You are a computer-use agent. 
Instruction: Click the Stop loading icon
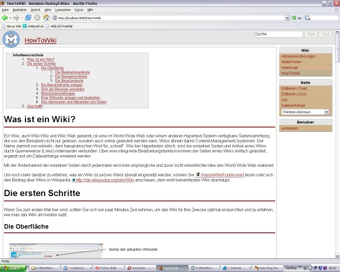(x=37, y=18)
